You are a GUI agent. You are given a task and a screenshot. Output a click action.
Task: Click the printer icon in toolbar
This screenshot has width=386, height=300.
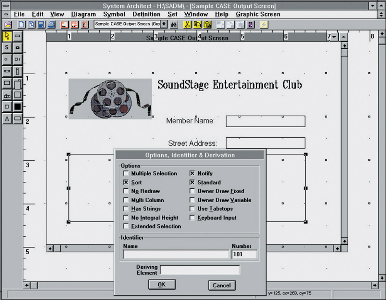coord(51,24)
